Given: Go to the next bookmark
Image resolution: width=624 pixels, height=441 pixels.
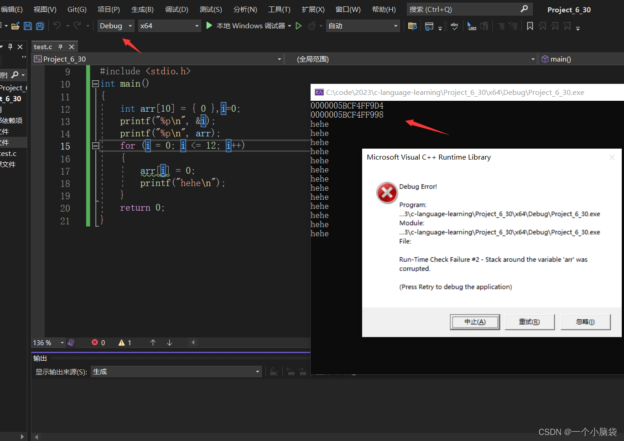Looking at the screenshot, I should [x=555, y=26].
